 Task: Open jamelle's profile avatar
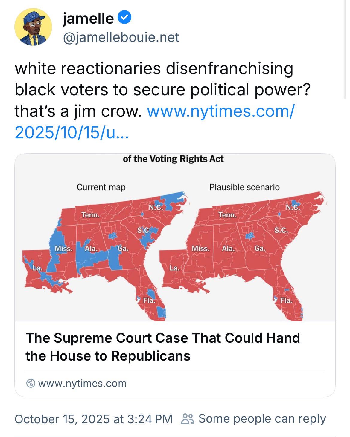point(33,27)
